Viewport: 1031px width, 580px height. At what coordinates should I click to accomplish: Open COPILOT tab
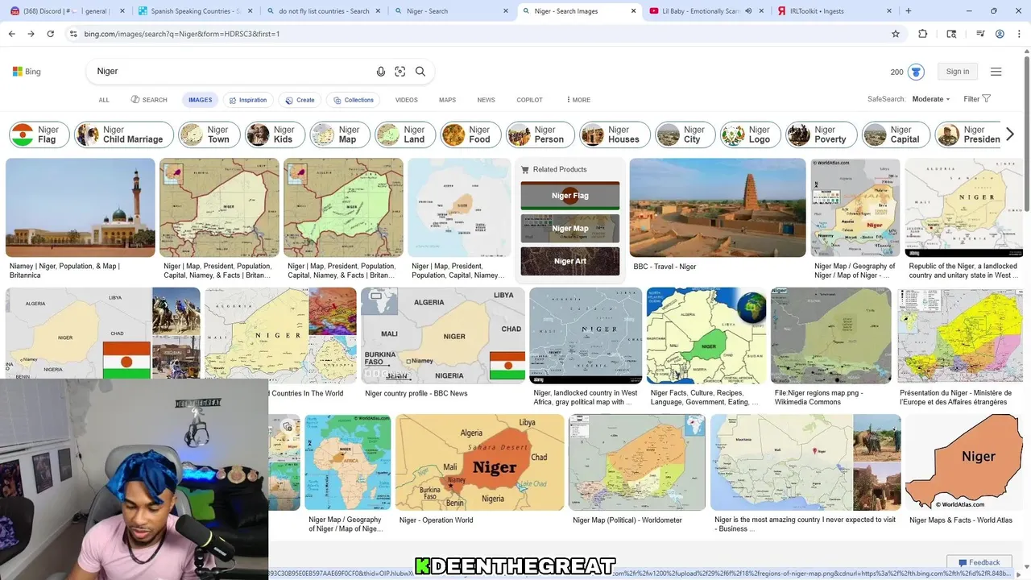(529, 100)
